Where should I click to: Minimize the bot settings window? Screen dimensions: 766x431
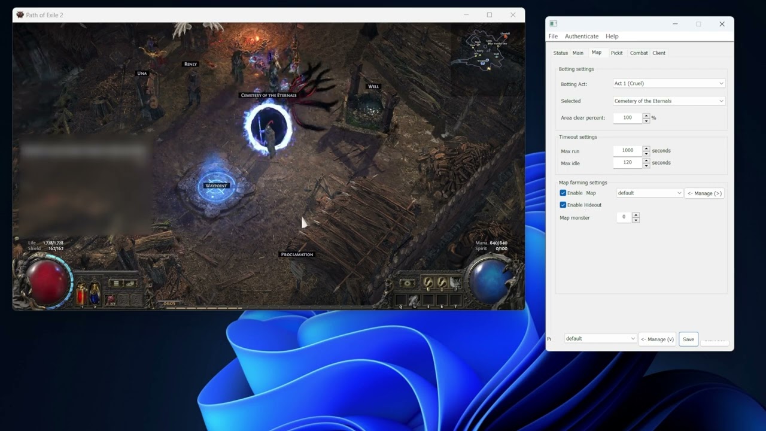click(675, 24)
